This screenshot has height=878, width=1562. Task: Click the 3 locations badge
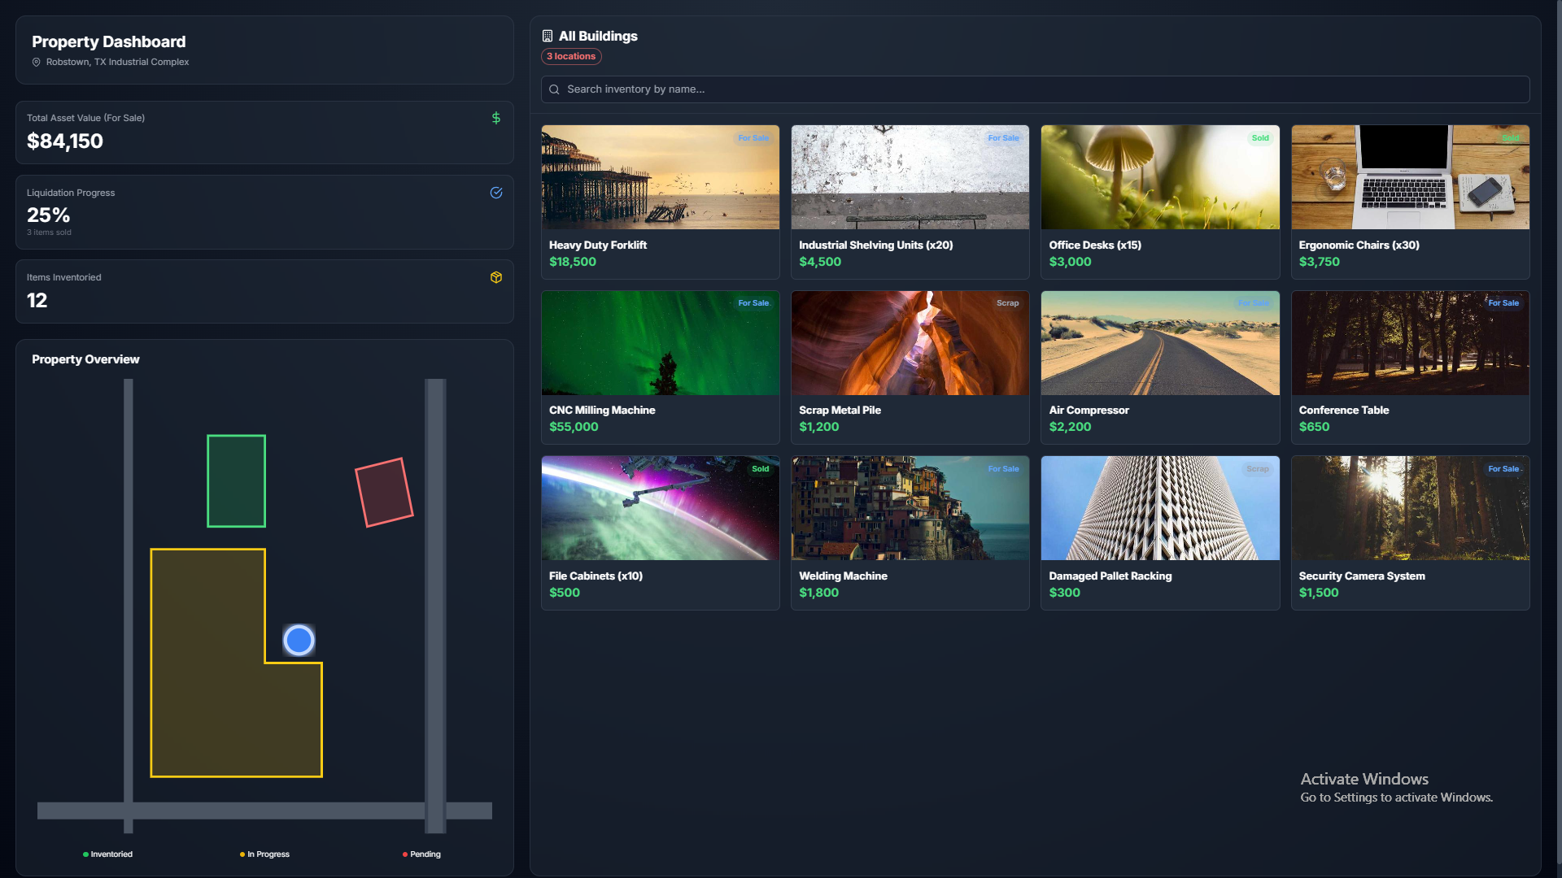pos(571,56)
